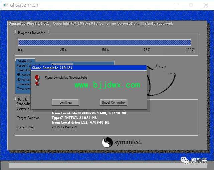Click 'from Local drive [1], 476940 MB'
The width and height of the screenshot is (214, 170).
point(80,122)
